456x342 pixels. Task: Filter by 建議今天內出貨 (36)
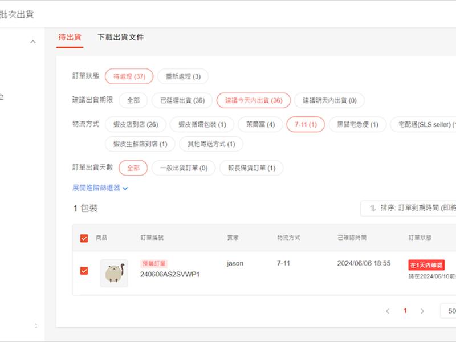pos(254,101)
